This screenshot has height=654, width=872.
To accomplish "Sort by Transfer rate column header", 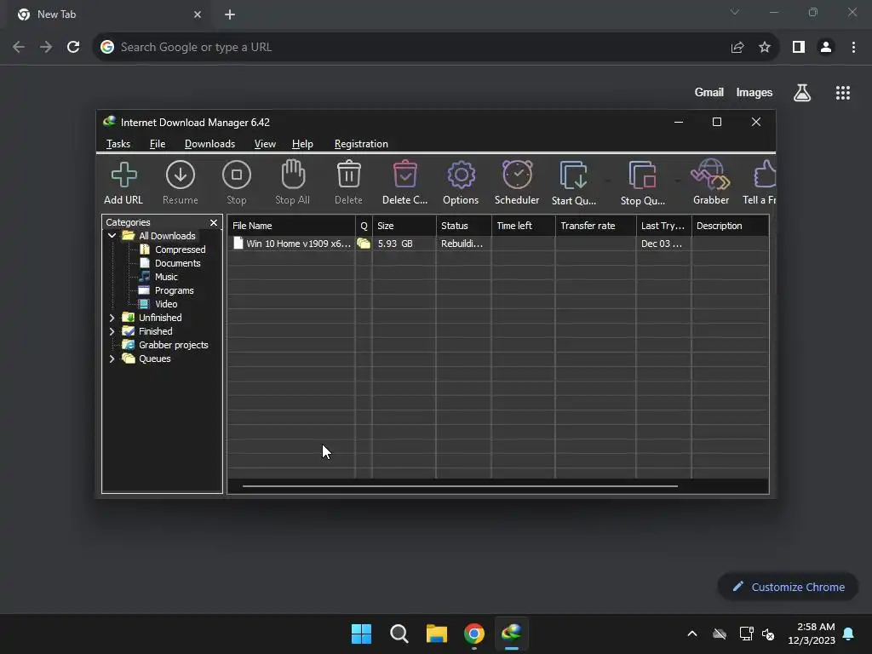I will point(595,226).
